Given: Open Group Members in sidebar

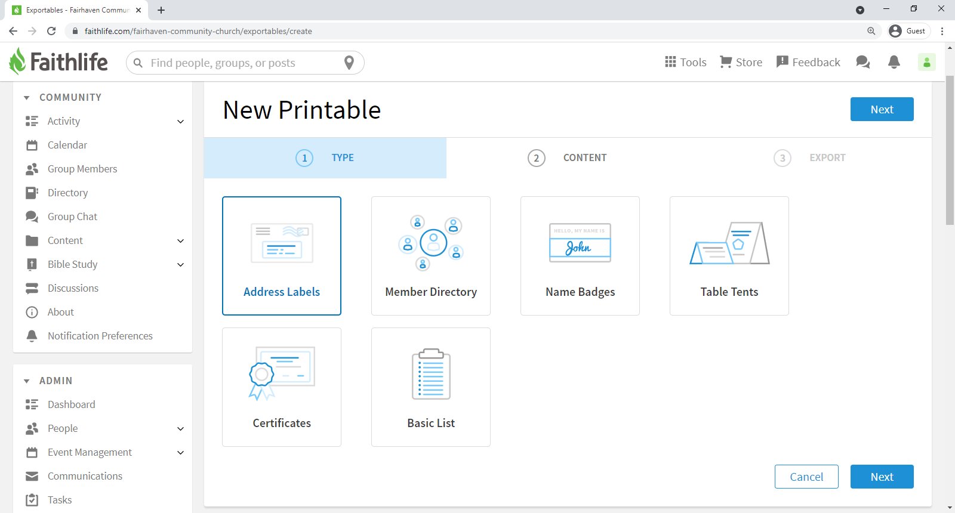Looking at the screenshot, I should pyautogui.click(x=82, y=169).
